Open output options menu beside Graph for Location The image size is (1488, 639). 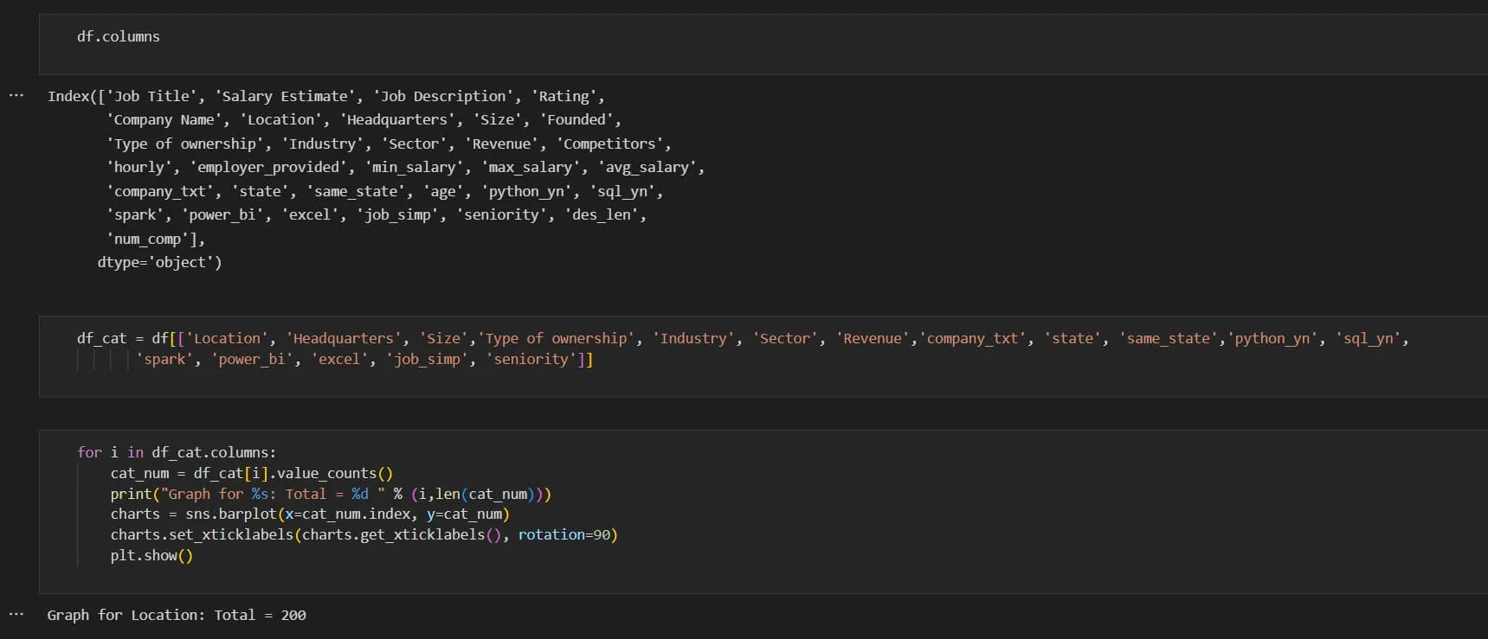pyautogui.click(x=16, y=614)
